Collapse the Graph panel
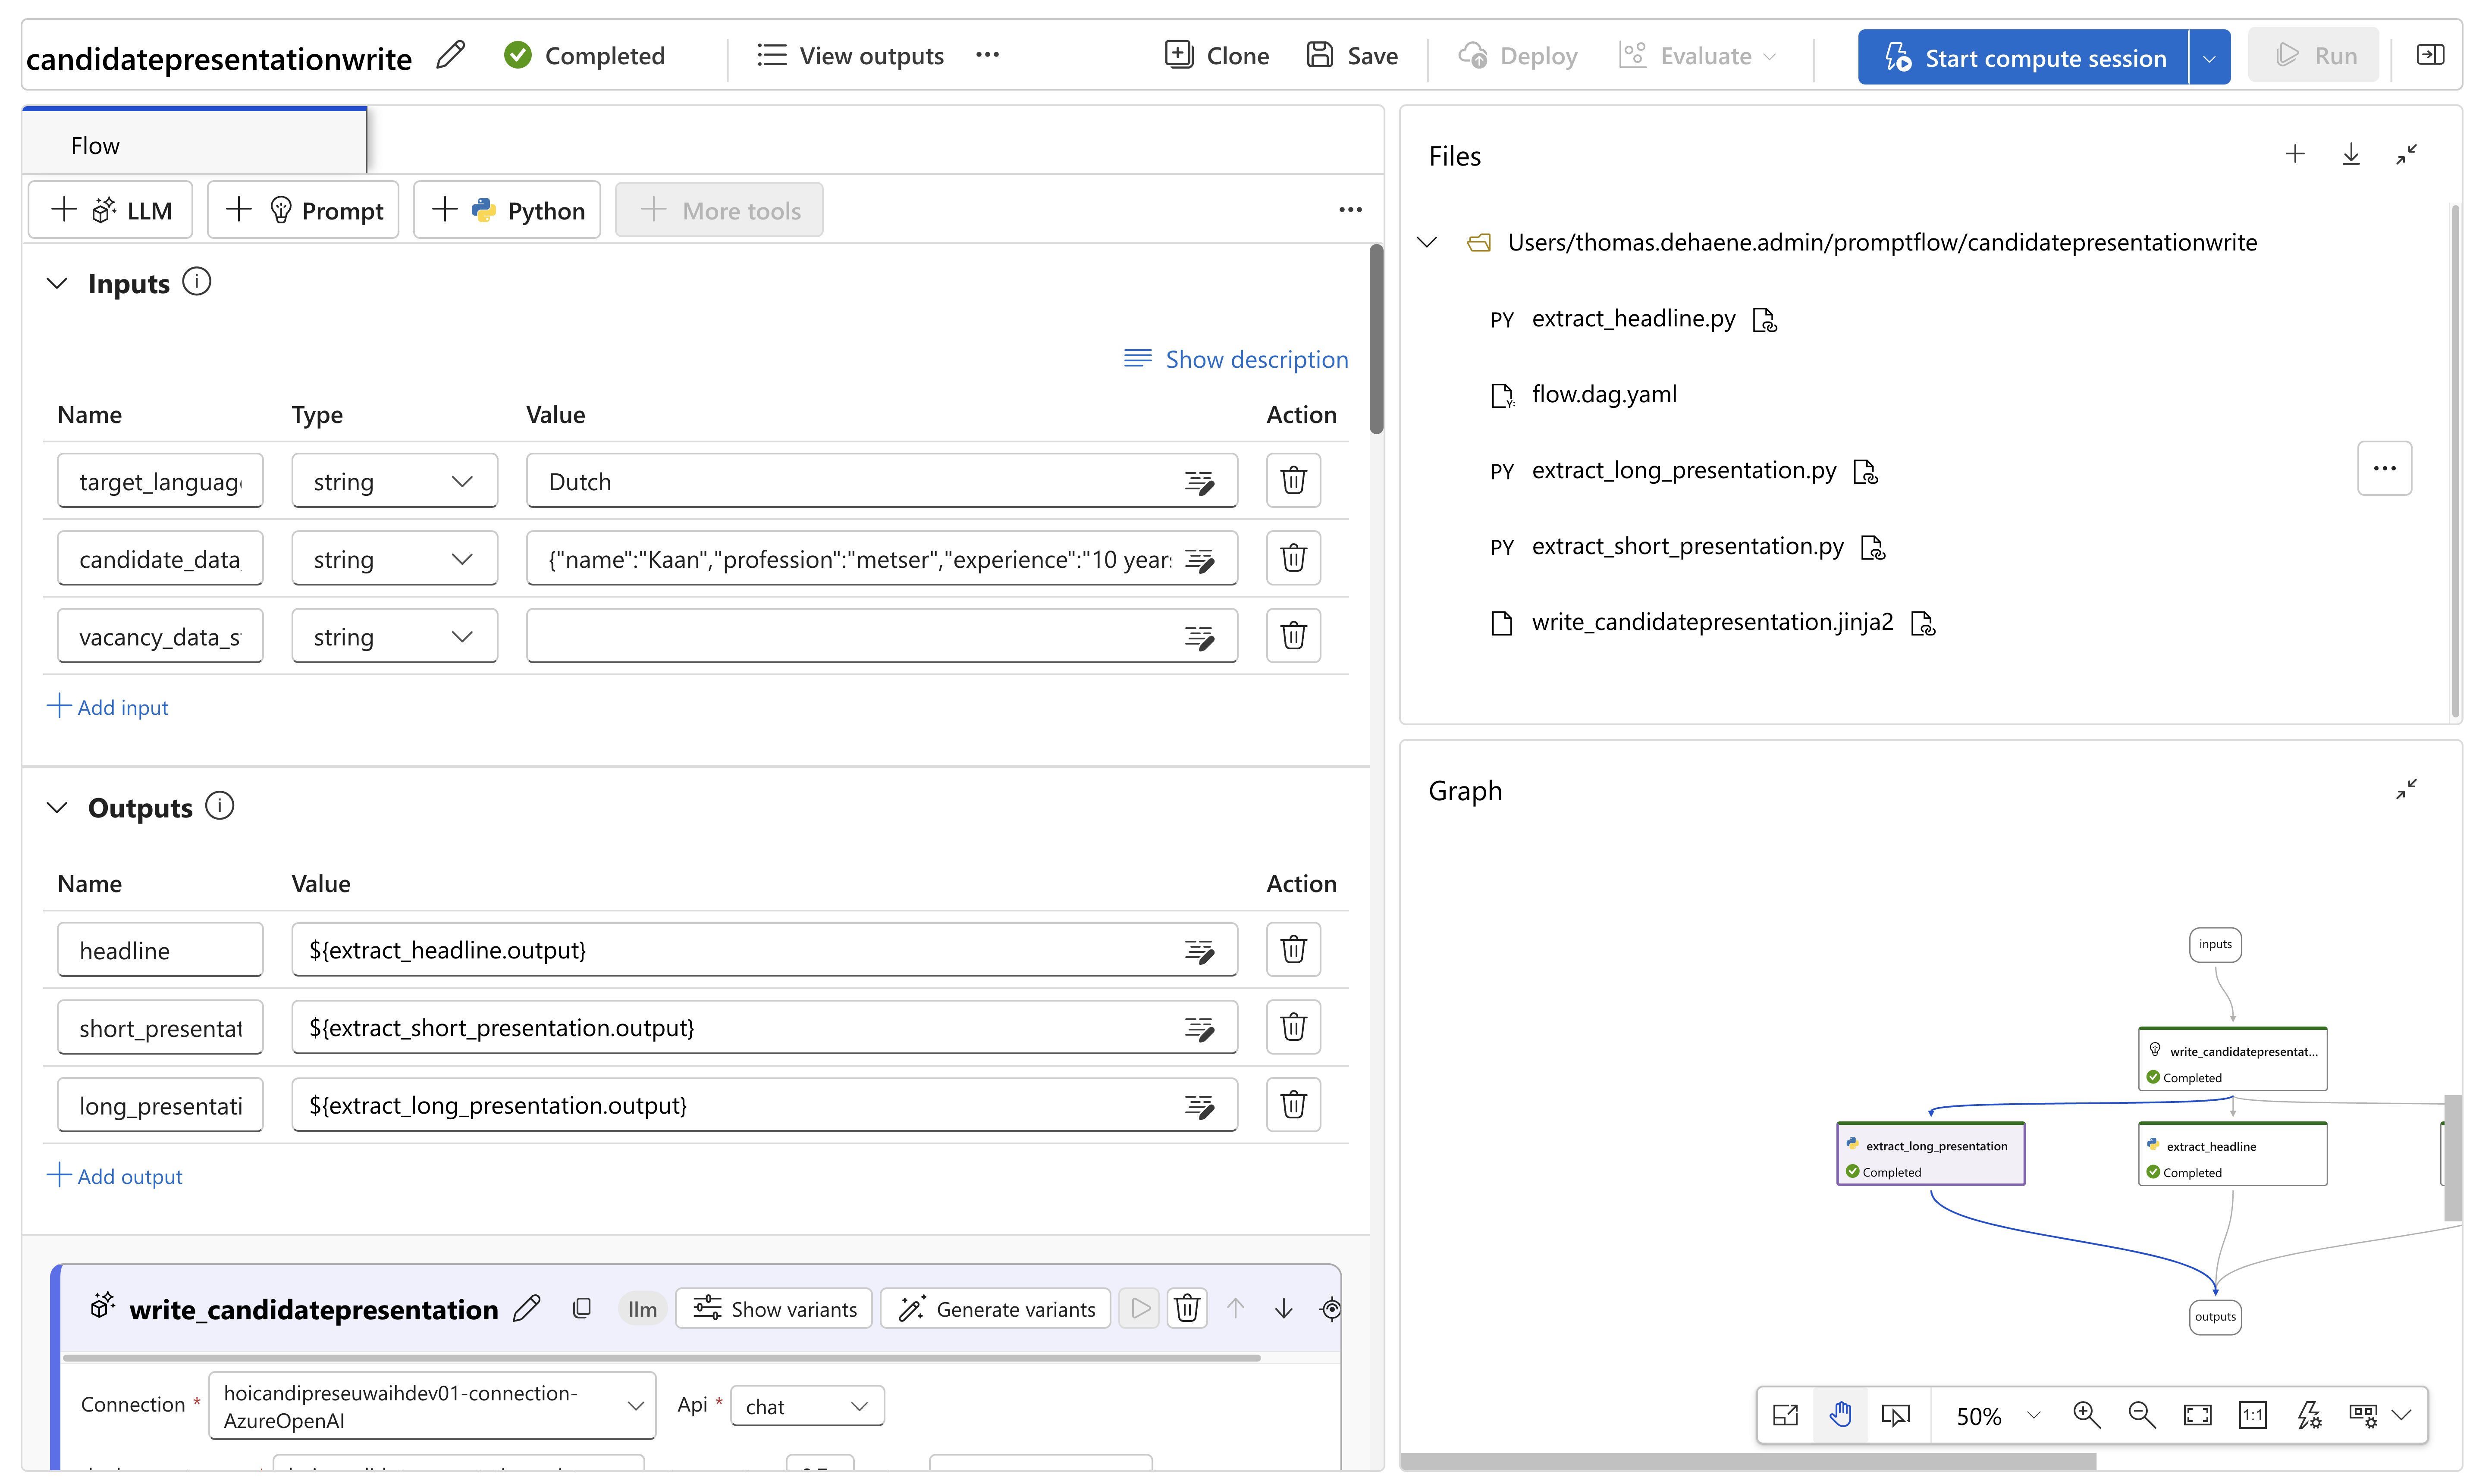 2406,789
